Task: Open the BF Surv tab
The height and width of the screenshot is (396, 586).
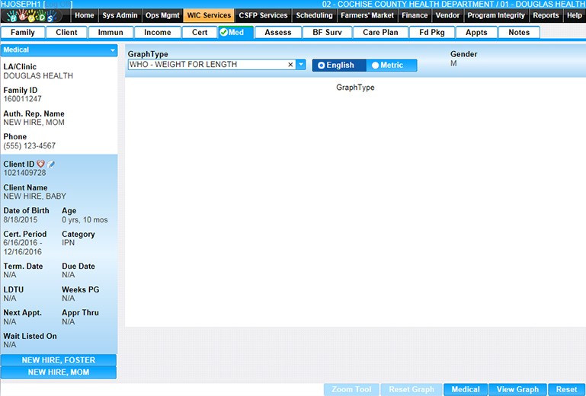Action: [327, 33]
